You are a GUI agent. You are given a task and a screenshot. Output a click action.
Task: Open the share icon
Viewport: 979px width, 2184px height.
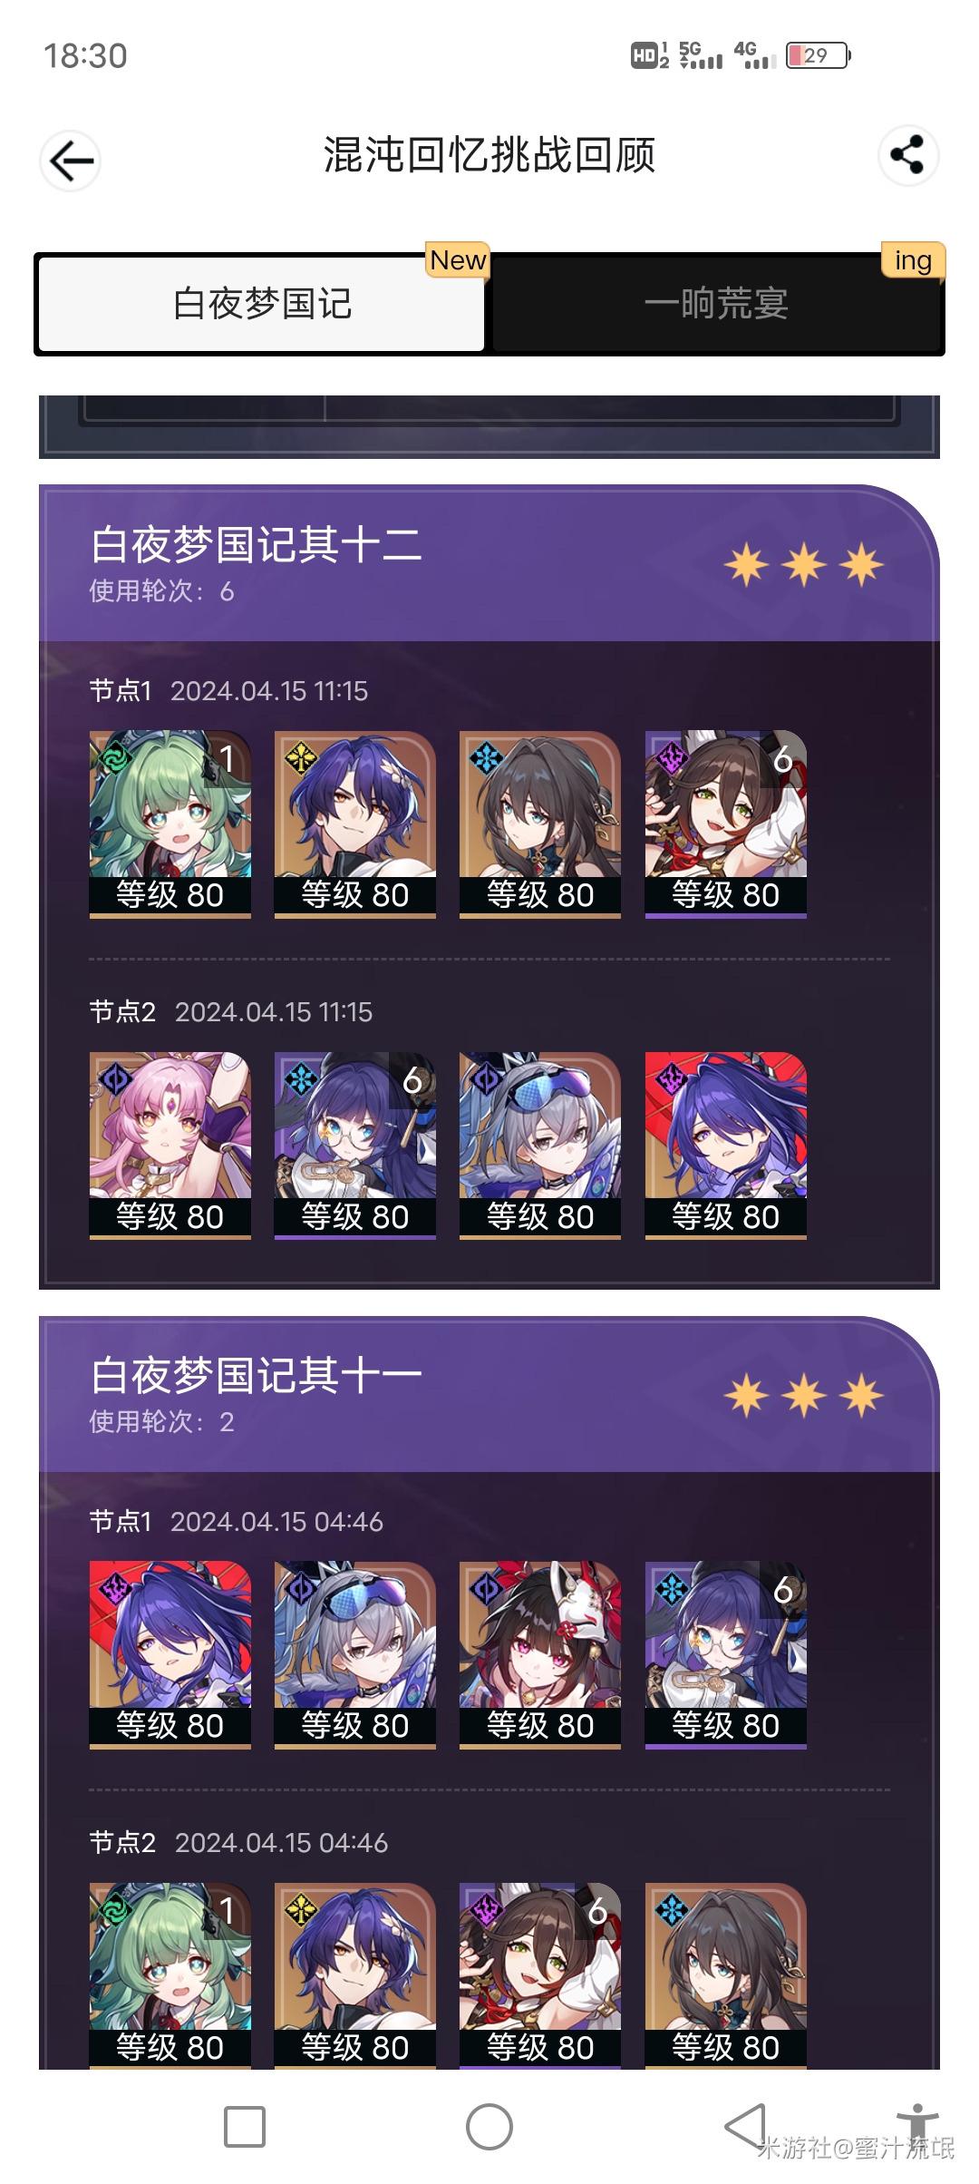(x=907, y=155)
